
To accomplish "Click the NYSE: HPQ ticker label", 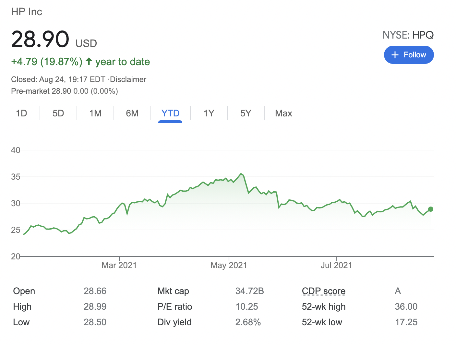I will click(408, 35).
